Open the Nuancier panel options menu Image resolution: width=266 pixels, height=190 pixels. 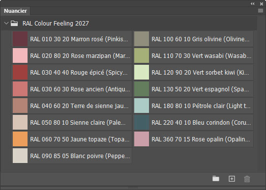point(261,11)
